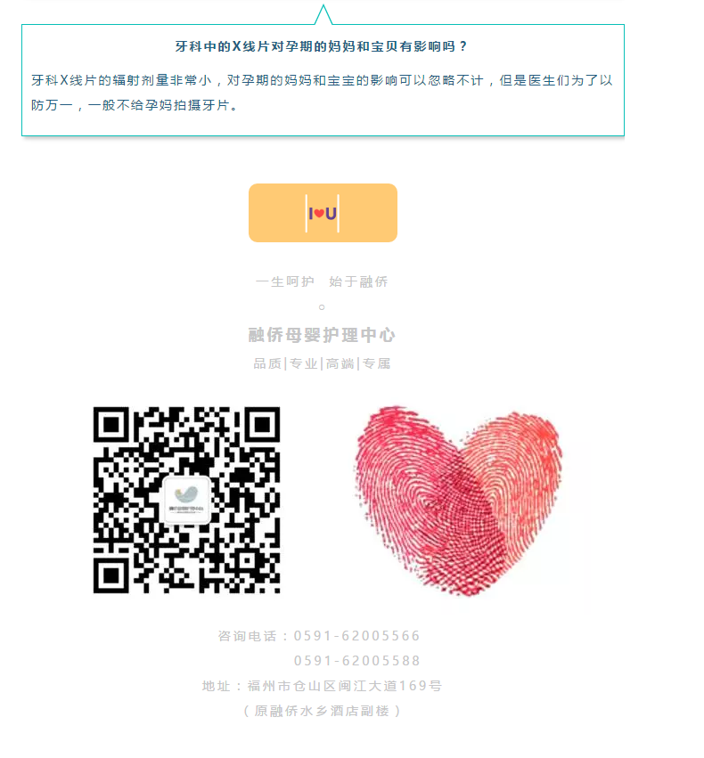The image size is (704, 758).
Task: Click top-left QR code finder square
Action: click(111, 425)
